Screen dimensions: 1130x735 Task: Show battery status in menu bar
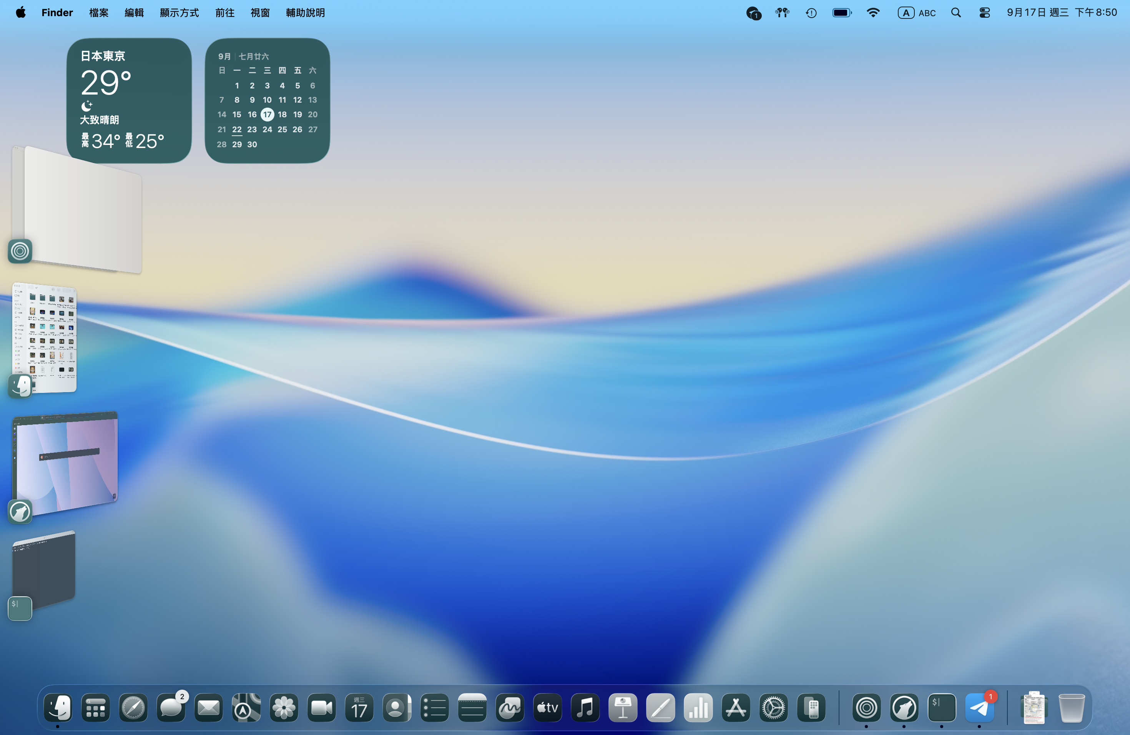pyautogui.click(x=842, y=13)
